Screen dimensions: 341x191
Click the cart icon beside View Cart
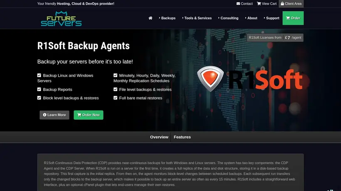click(259, 3)
